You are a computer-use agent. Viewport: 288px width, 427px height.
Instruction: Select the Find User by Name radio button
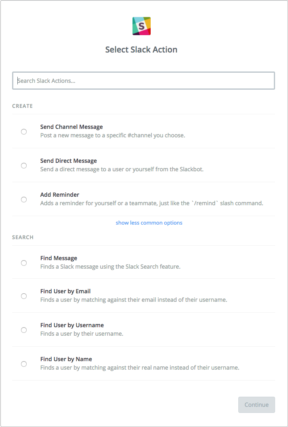coord(24,364)
